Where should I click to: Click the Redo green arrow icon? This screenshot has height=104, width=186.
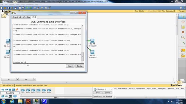pyautogui.click(x=30, y=8)
